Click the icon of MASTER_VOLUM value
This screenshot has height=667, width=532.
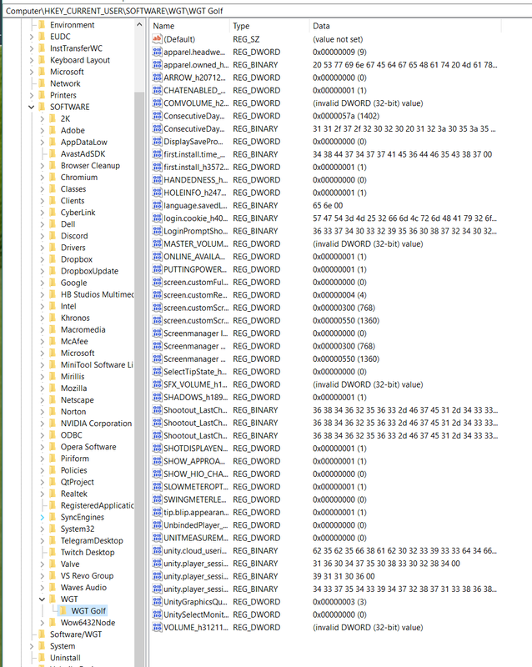click(x=157, y=243)
